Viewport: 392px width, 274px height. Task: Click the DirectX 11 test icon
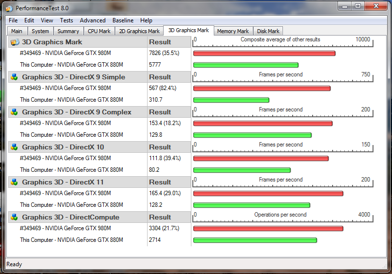(x=14, y=182)
